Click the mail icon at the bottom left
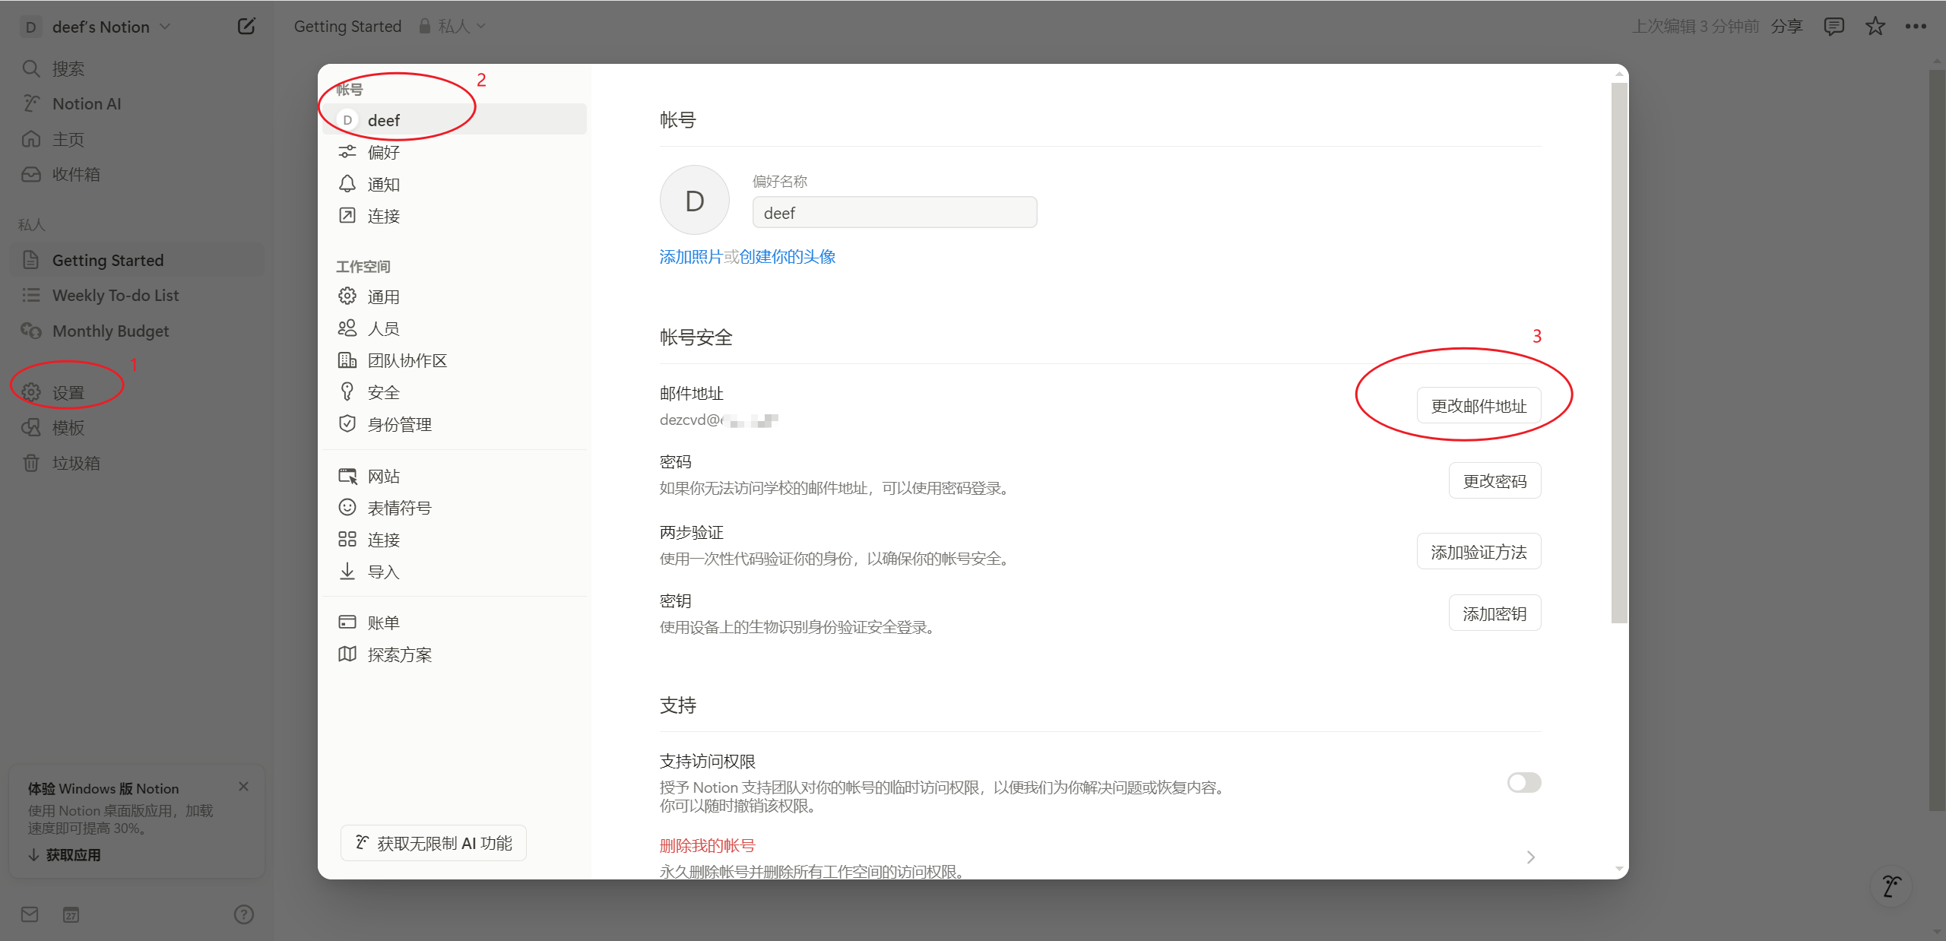Viewport: 1946px width, 941px height. click(30, 914)
